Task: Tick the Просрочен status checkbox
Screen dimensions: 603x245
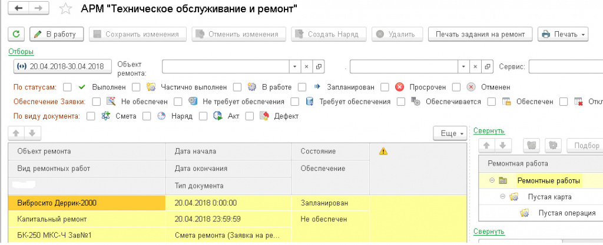Action: pyautogui.click(x=385, y=87)
